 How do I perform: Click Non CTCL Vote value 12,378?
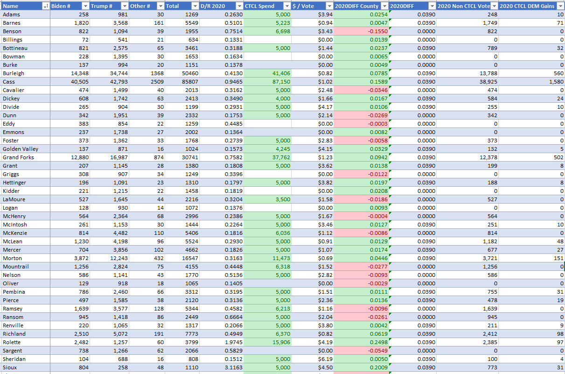pos(467,157)
